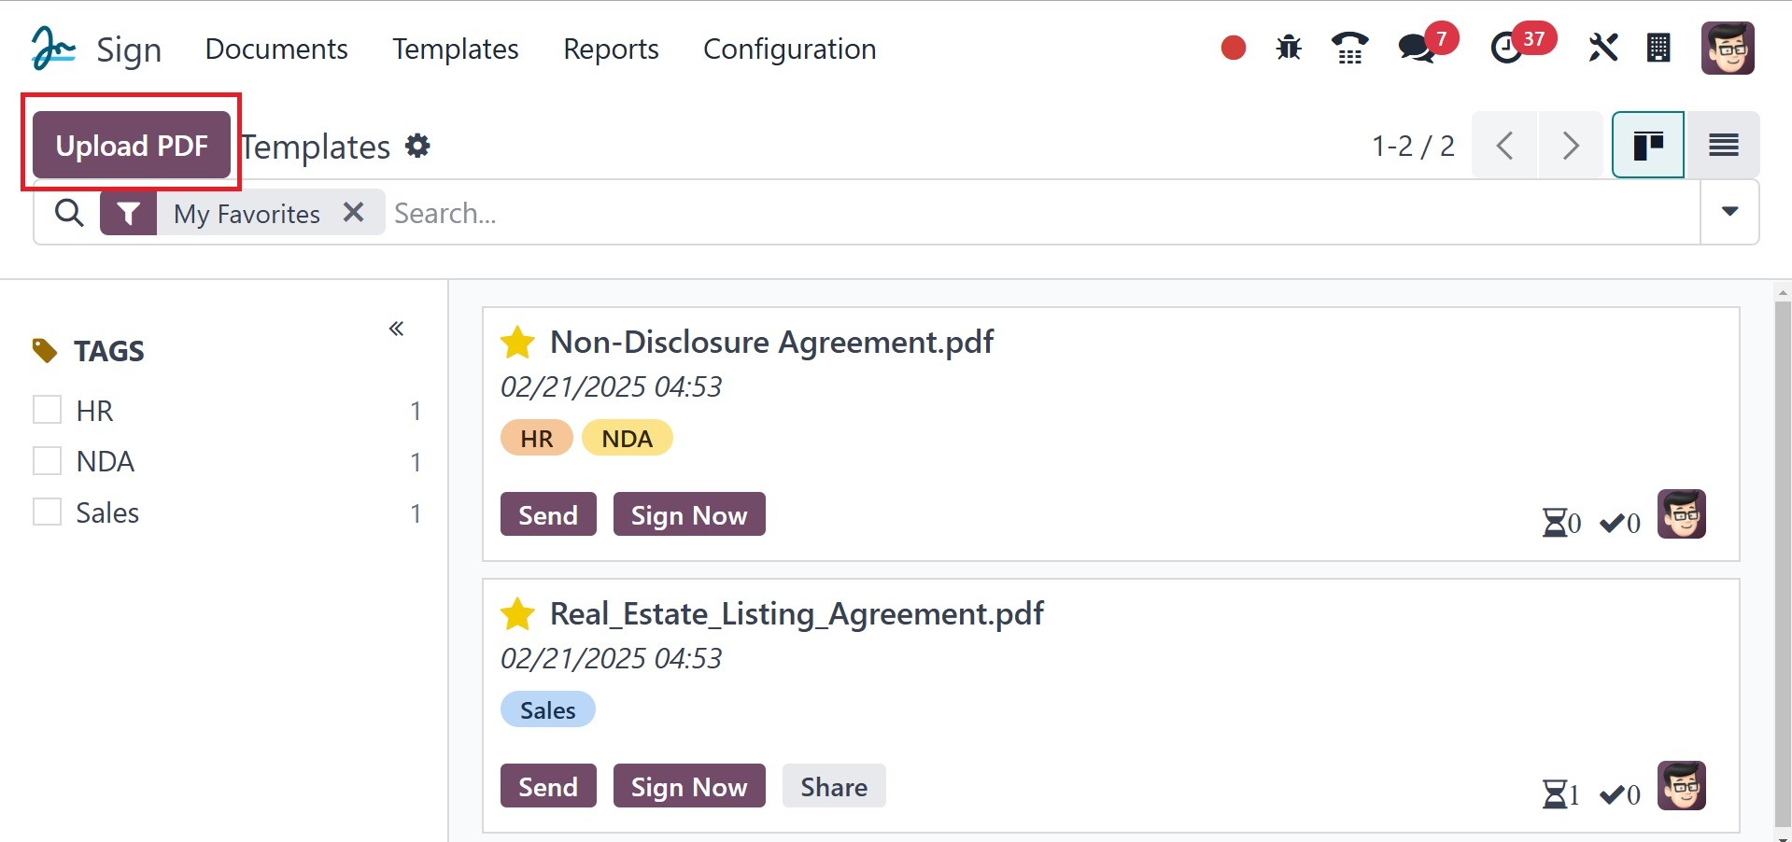This screenshot has height=842, width=1792.
Task: Open the VoIP phone dialer icon
Action: (1349, 48)
